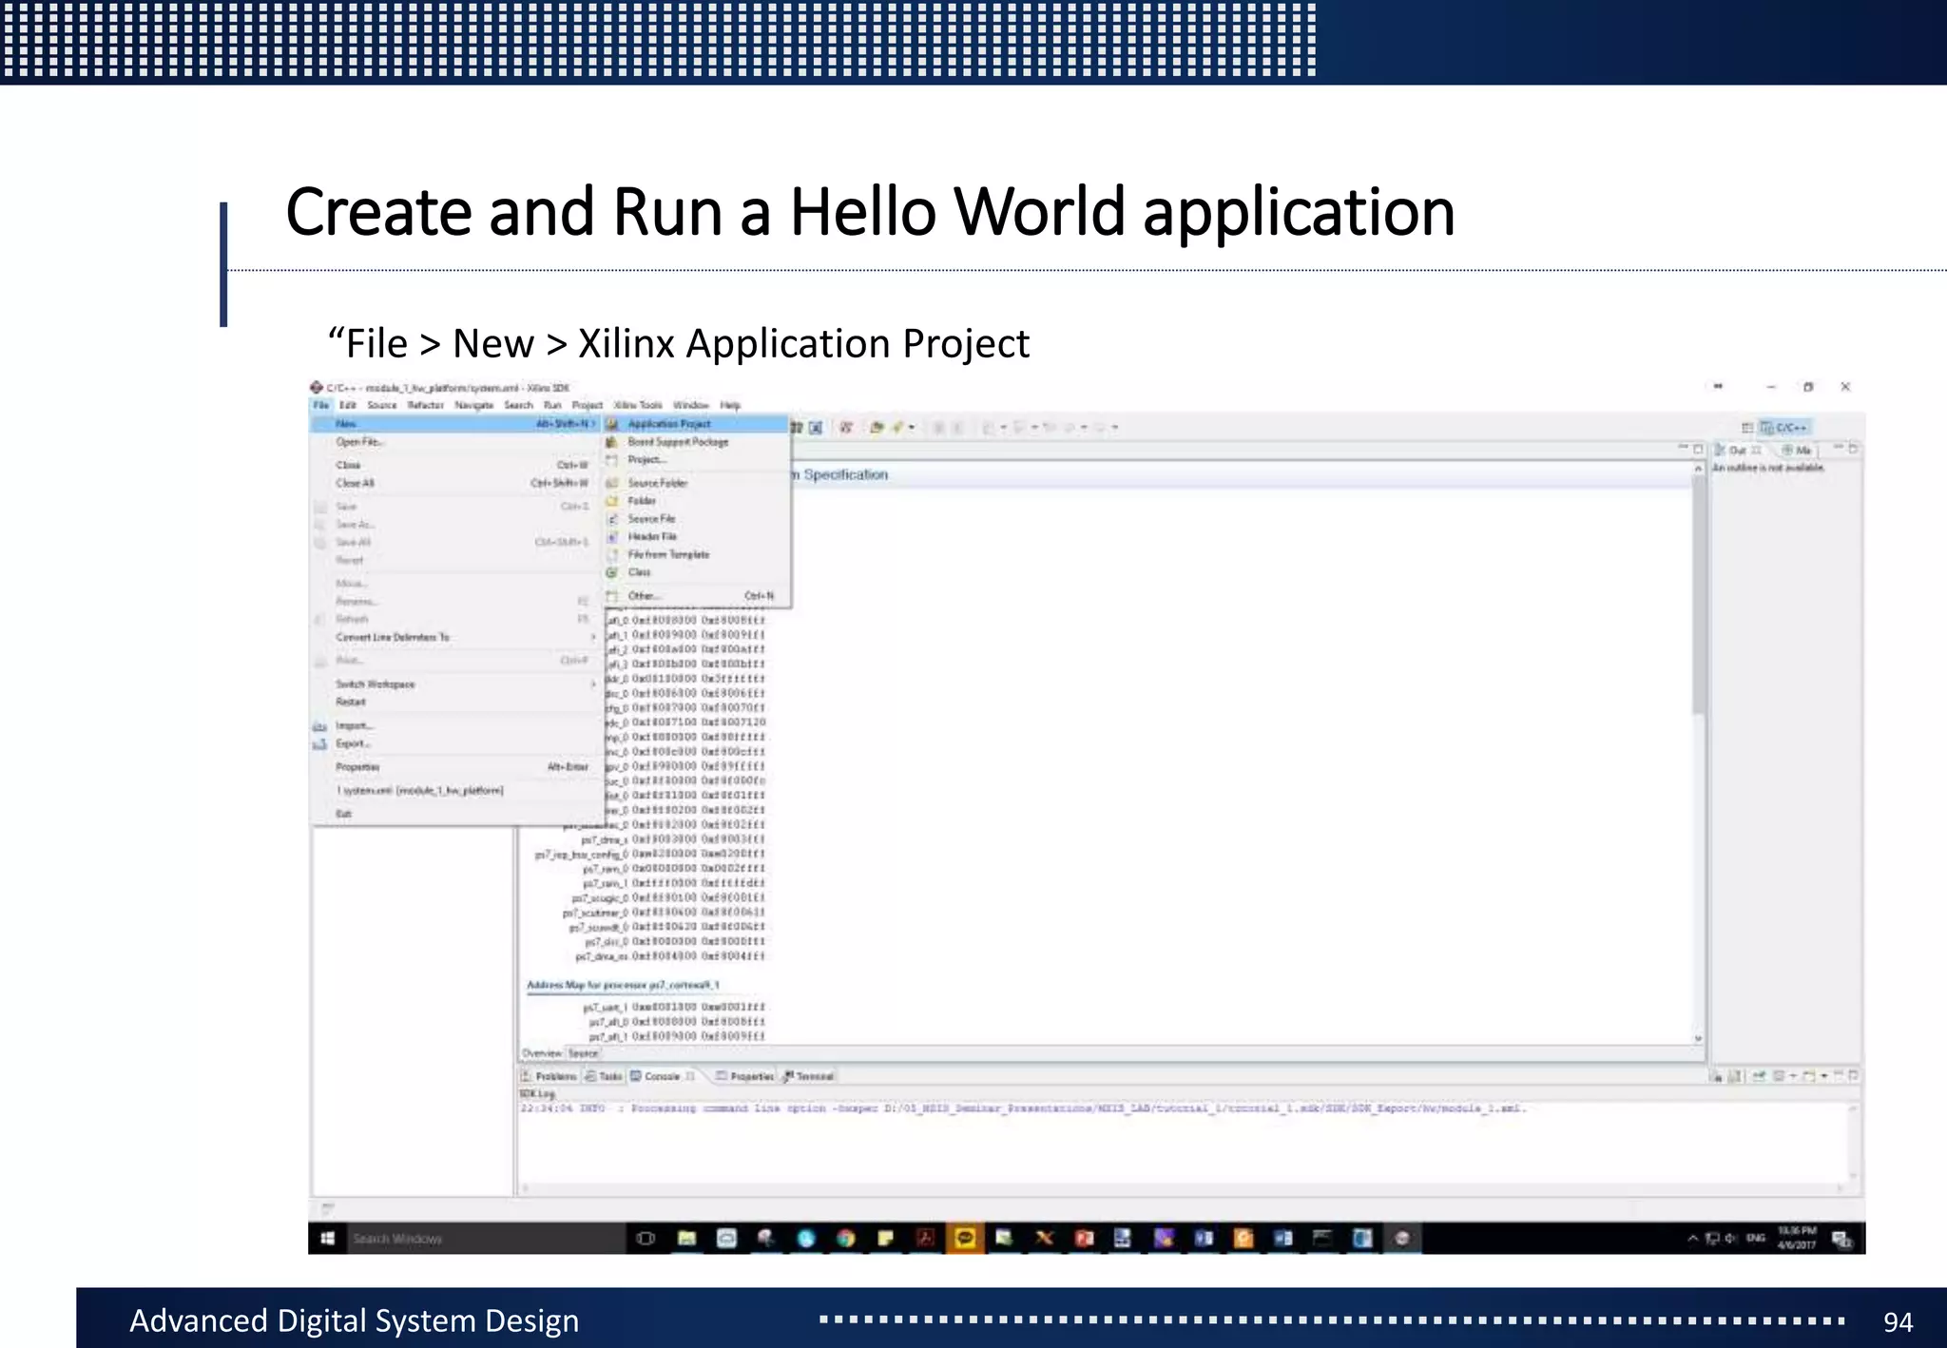Screen dimensions: 1947x1348
Task: Switch to the Problems tab
Action: coord(549,1077)
